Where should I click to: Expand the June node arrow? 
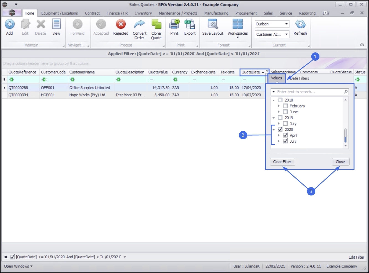point(279,112)
